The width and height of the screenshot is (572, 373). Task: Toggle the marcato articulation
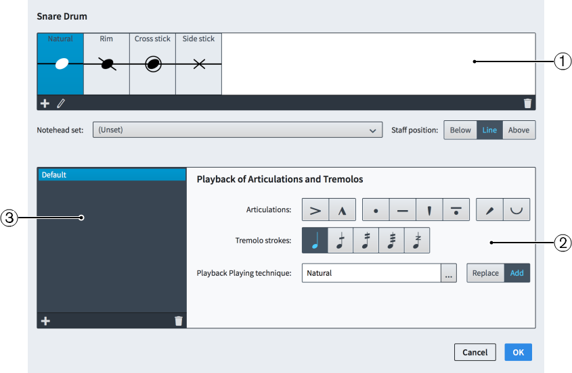342,209
